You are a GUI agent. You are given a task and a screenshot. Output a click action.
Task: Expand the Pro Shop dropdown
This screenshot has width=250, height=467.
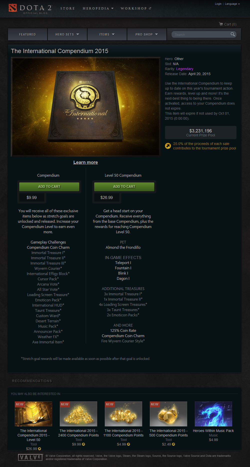(147, 34)
